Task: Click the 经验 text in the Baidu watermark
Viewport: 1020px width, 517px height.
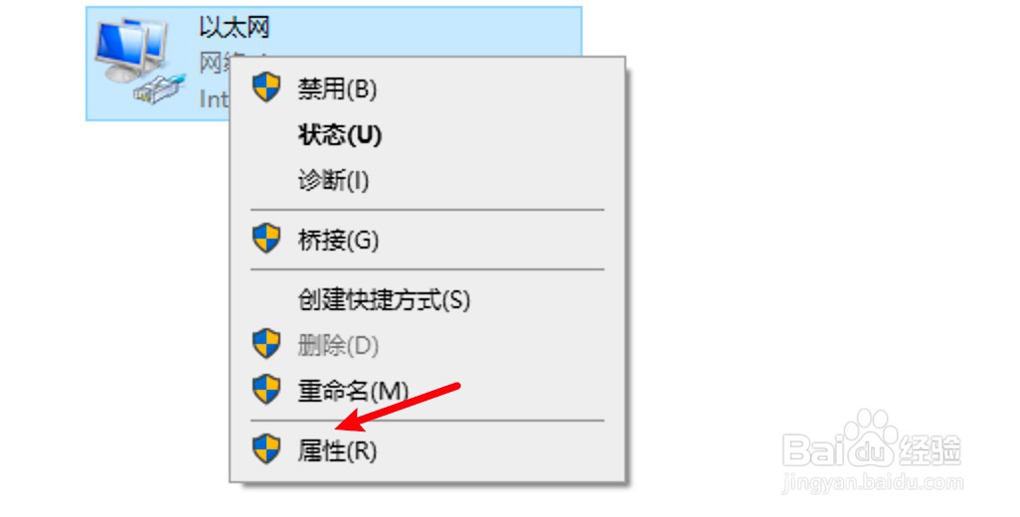Action: pyautogui.click(x=931, y=450)
